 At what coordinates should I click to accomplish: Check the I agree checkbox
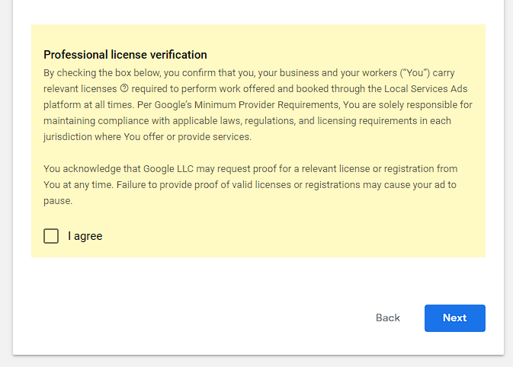point(51,236)
